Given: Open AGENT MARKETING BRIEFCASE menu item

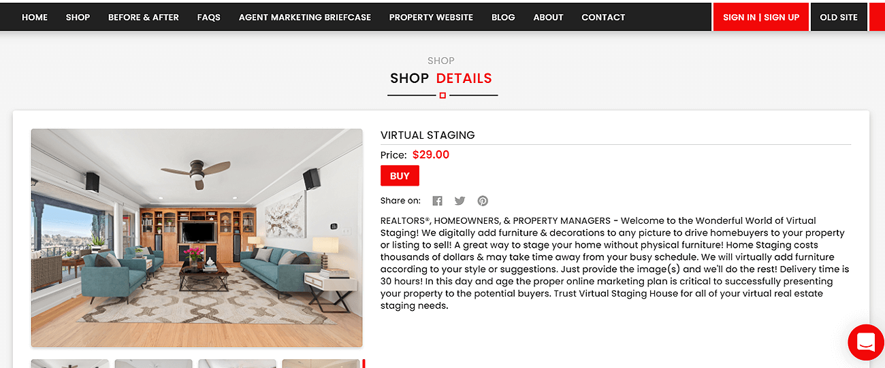Looking at the screenshot, I should pyautogui.click(x=305, y=17).
